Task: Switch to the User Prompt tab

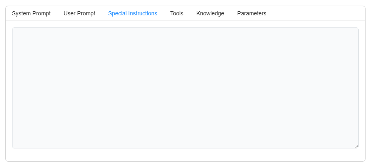Action: point(79,13)
